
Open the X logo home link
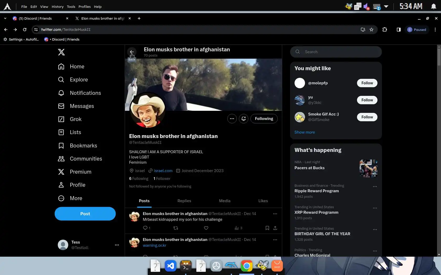(61, 52)
